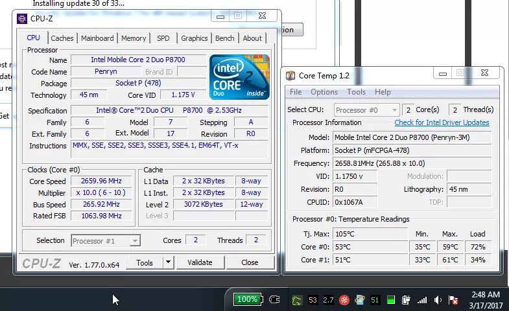Image resolution: width=509 pixels, height=311 pixels.
Task: Click the tray icon showing 2.7
Action: click(328, 300)
